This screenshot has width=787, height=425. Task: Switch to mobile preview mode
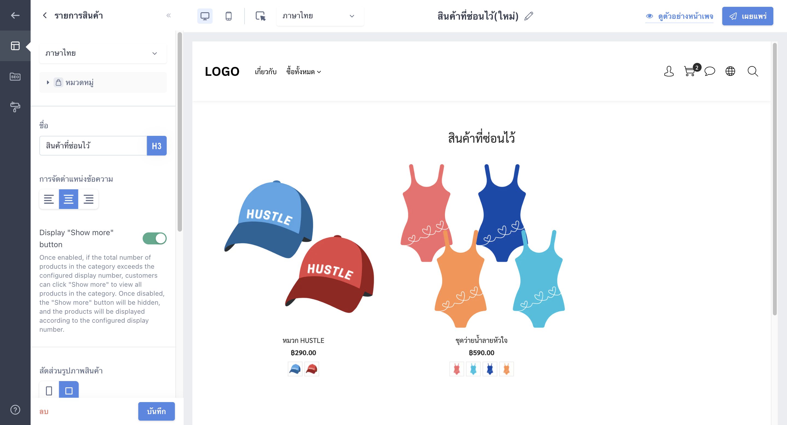point(228,16)
